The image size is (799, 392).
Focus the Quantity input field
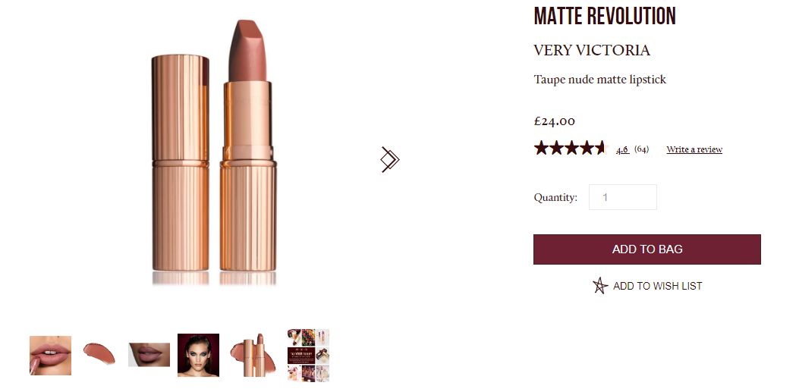click(623, 197)
